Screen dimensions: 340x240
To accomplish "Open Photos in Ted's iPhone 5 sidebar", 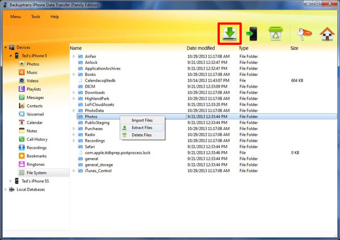I will point(33,64).
